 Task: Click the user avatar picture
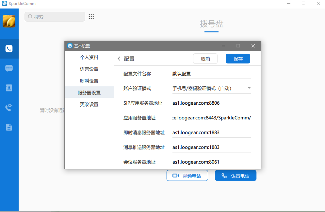click(x=9, y=21)
